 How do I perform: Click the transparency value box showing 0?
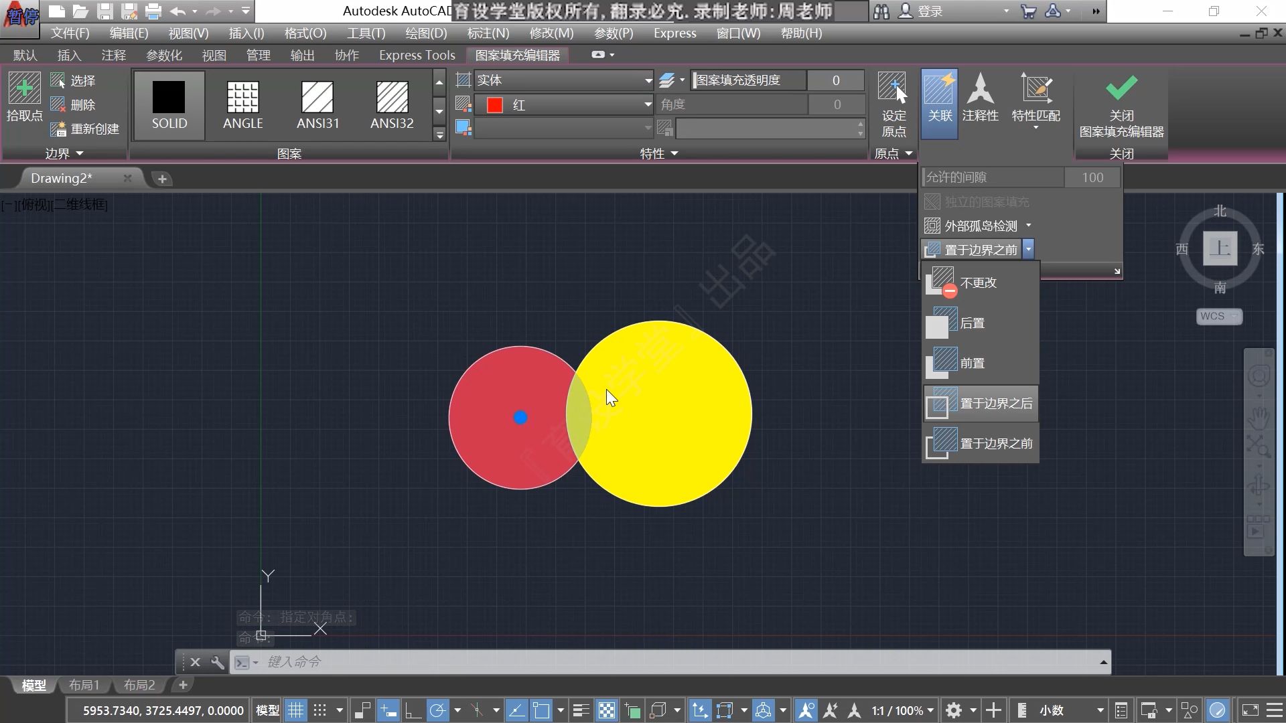click(x=836, y=80)
